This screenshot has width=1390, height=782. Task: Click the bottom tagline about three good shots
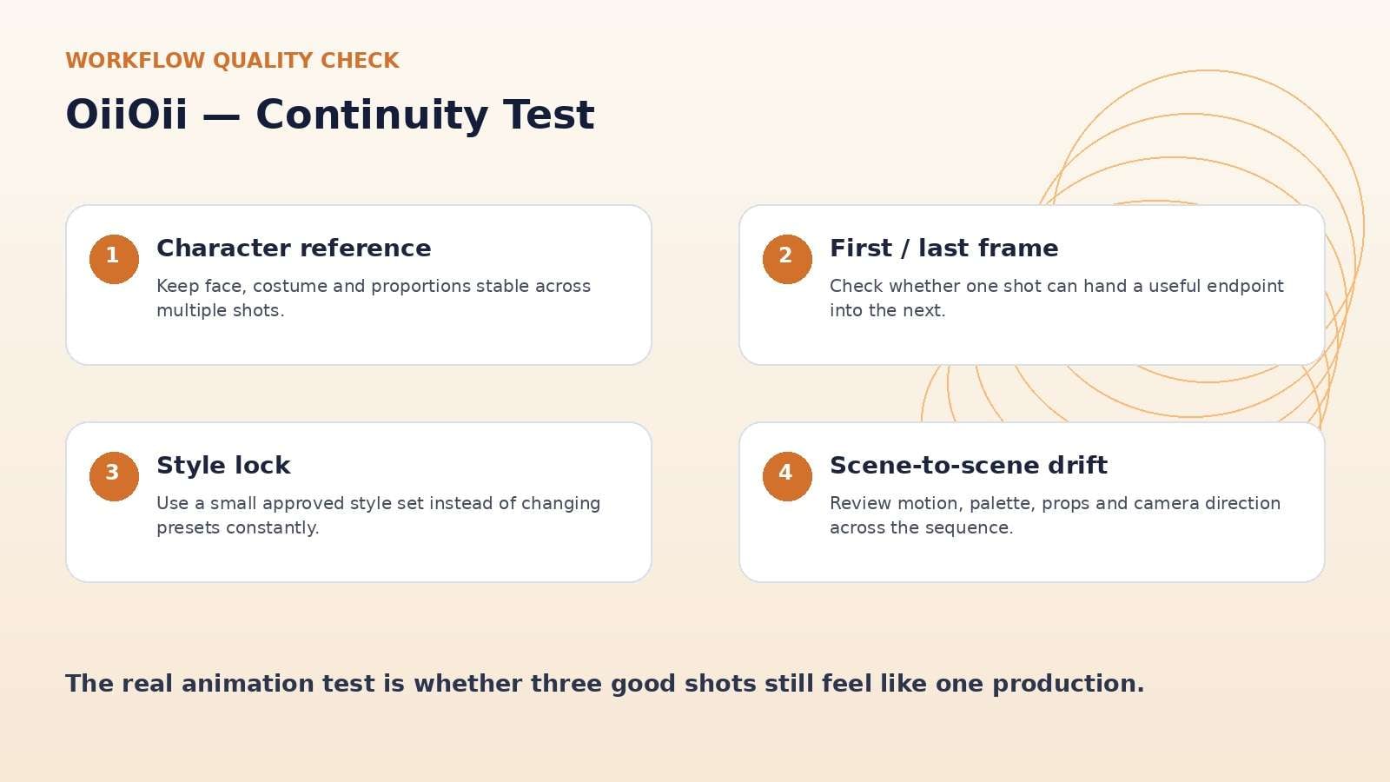(x=605, y=684)
